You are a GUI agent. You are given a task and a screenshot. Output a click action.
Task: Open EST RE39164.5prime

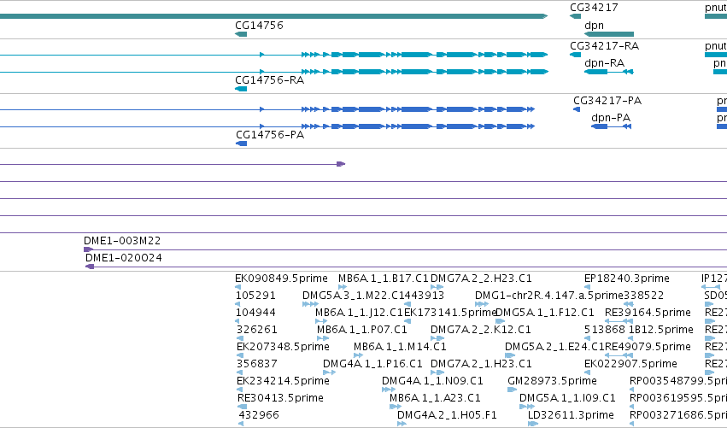648,313
